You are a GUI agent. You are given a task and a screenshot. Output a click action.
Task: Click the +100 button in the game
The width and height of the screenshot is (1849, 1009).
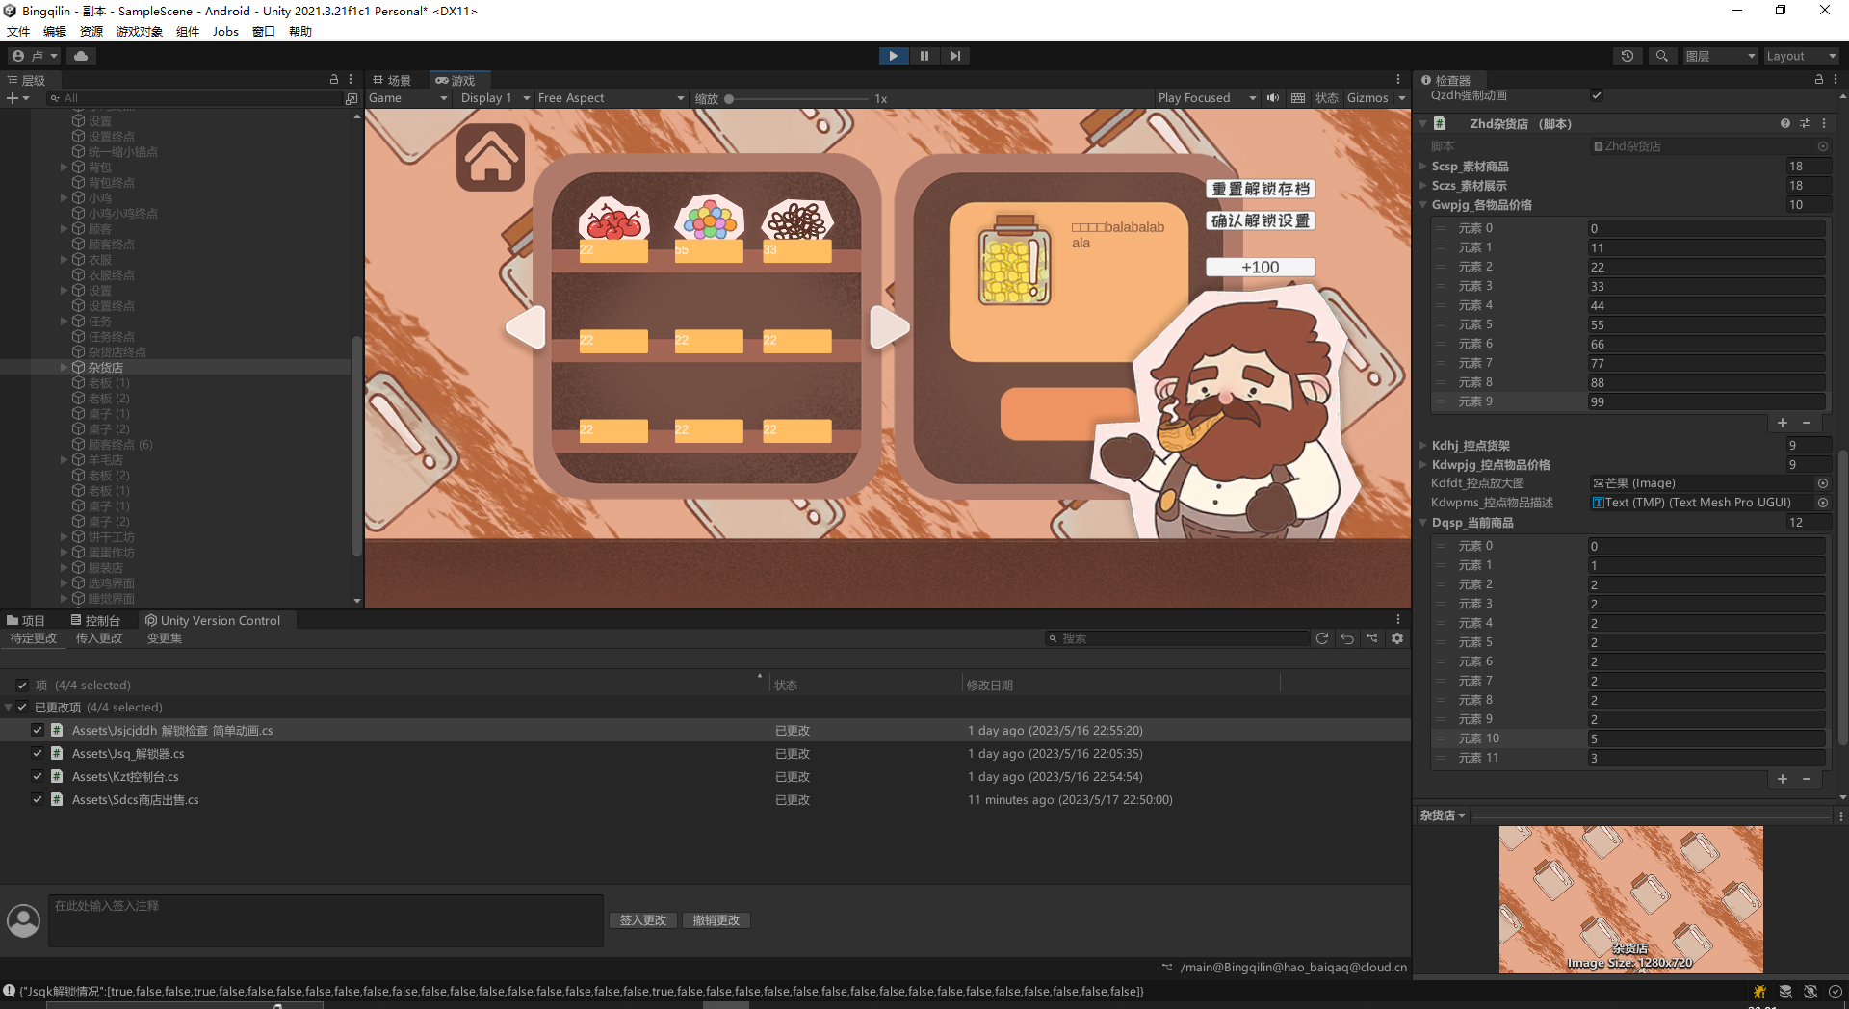(1261, 267)
